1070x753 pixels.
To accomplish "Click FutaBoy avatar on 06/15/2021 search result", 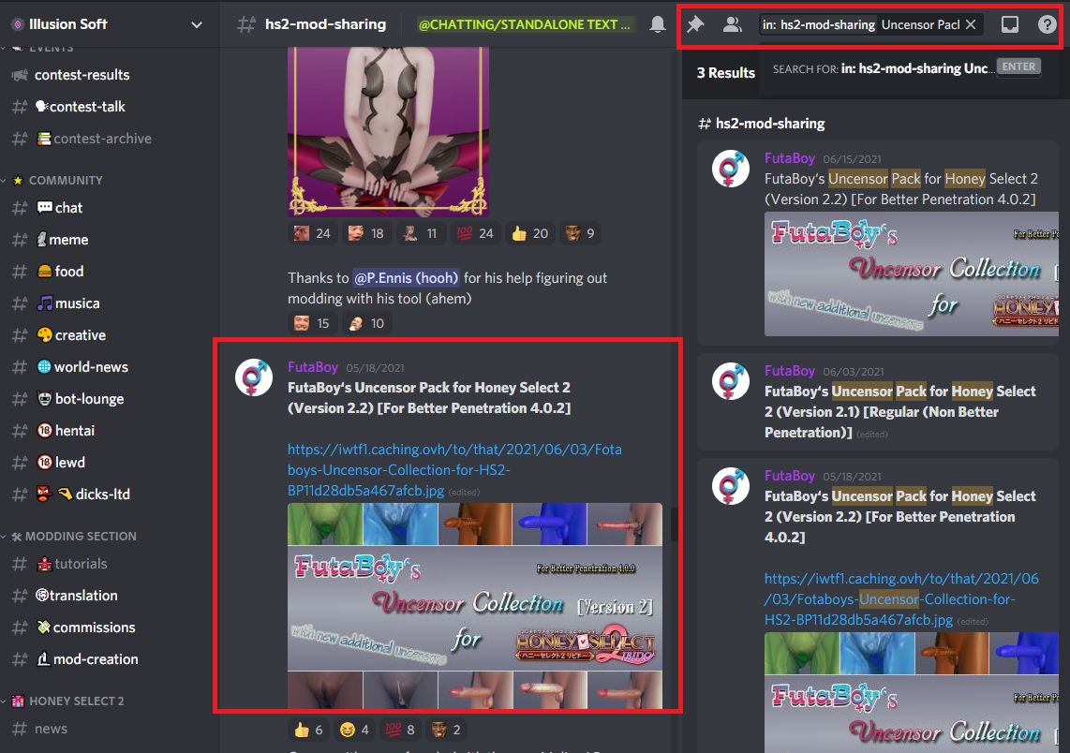I will 731,169.
